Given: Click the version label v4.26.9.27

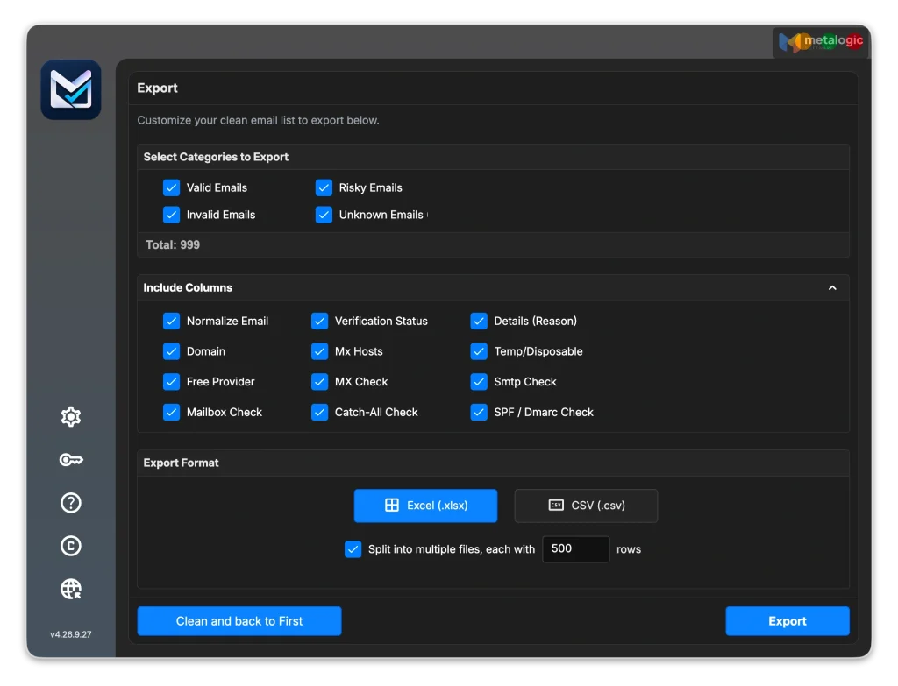Looking at the screenshot, I should click(71, 634).
